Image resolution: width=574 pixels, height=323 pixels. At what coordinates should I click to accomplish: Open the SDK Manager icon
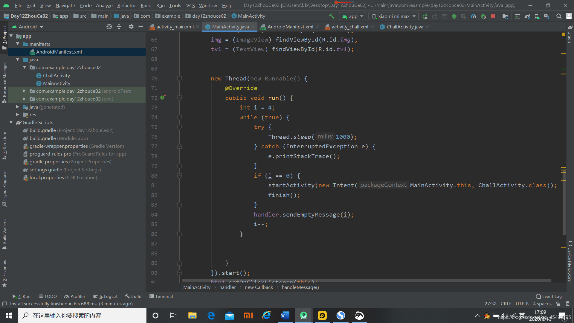547,16
